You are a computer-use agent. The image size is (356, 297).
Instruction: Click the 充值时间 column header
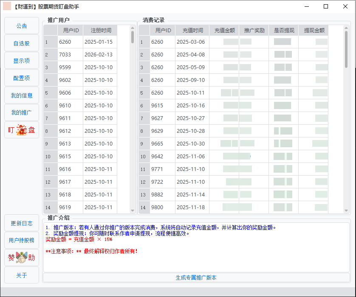click(192, 31)
